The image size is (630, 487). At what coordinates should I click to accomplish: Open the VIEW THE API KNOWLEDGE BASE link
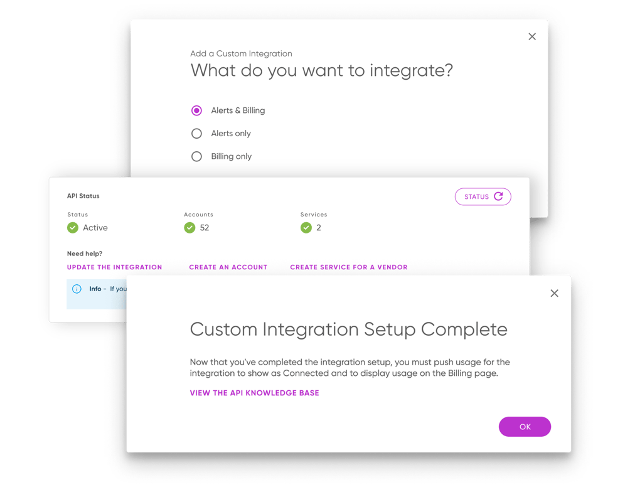tap(254, 392)
